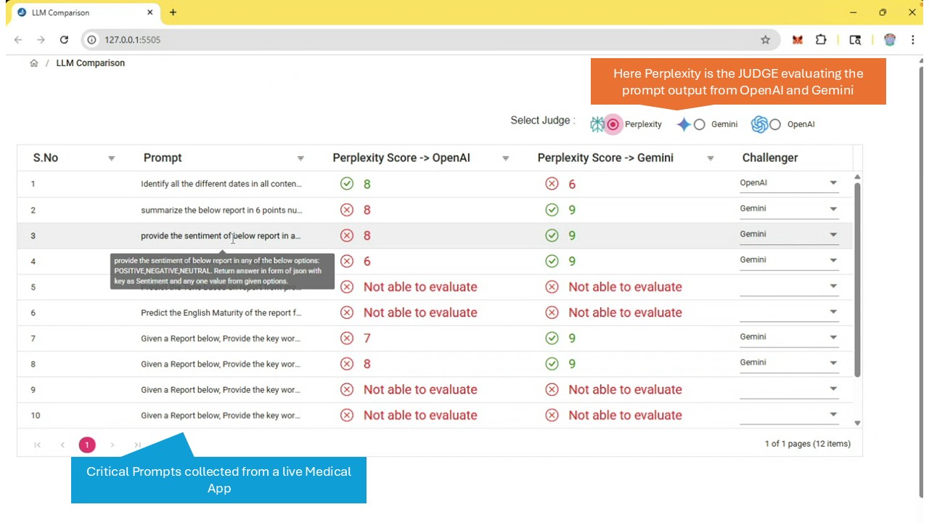Open Perplexity Score -> Gemini column menu
The height and width of the screenshot is (523, 929).
711,158
